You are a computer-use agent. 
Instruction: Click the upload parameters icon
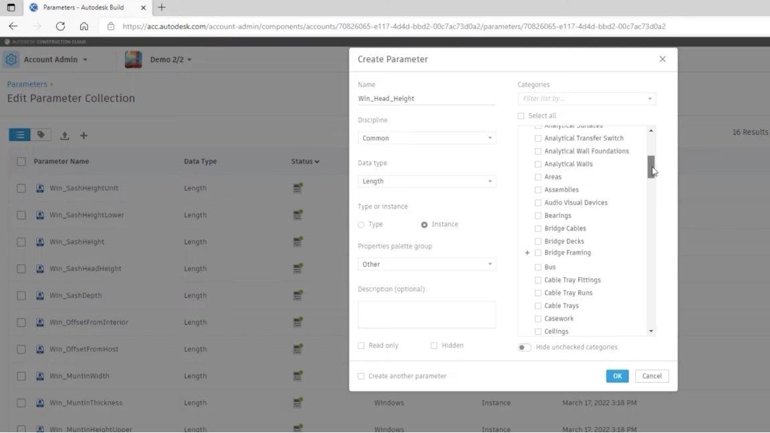(64, 136)
